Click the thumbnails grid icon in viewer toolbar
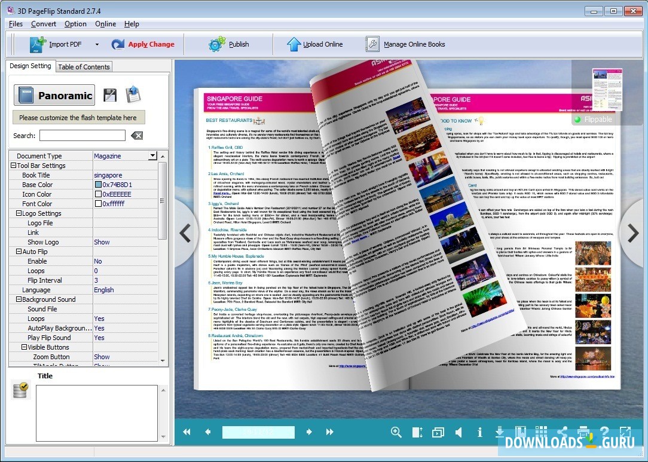The image size is (648, 462). coord(542,432)
